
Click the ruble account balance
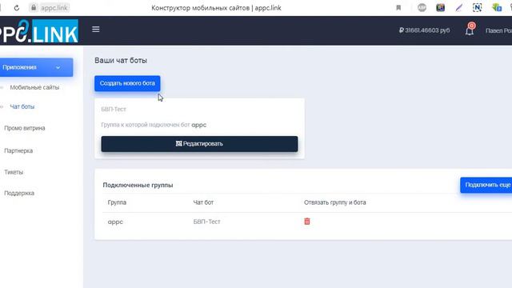click(x=424, y=30)
